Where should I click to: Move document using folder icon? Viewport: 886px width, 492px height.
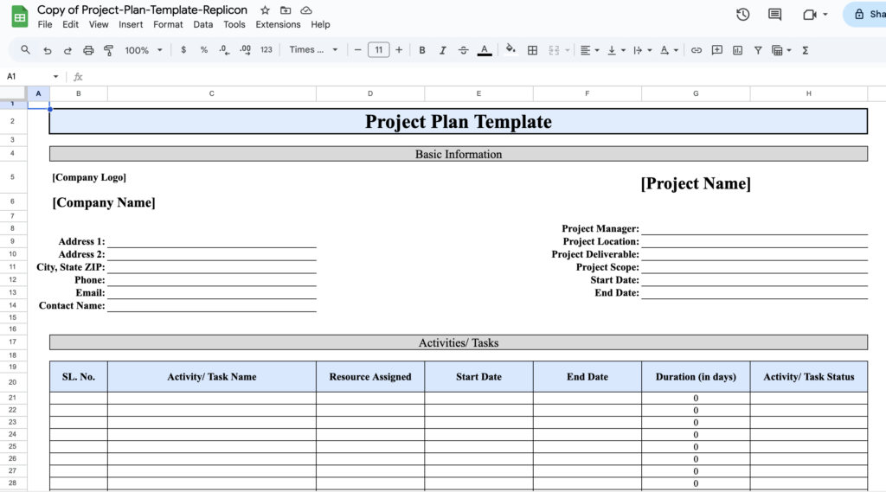(286, 10)
